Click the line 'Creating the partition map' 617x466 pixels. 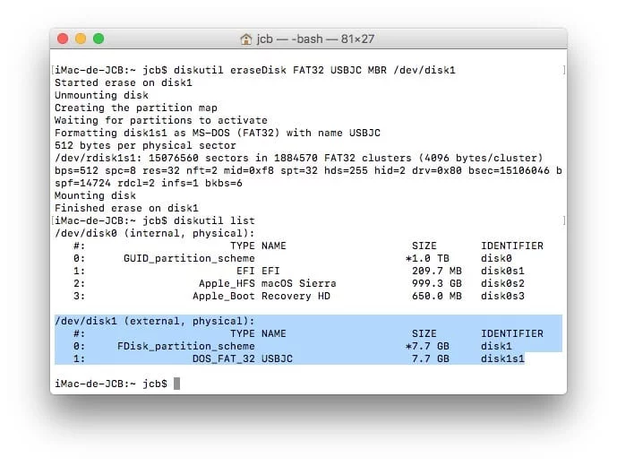pyautogui.click(x=136, y=108)
